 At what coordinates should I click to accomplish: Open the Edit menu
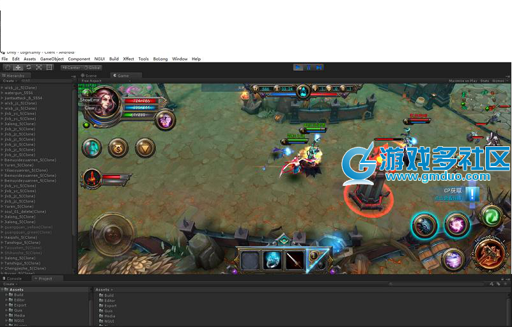click(x=16, y=59)
